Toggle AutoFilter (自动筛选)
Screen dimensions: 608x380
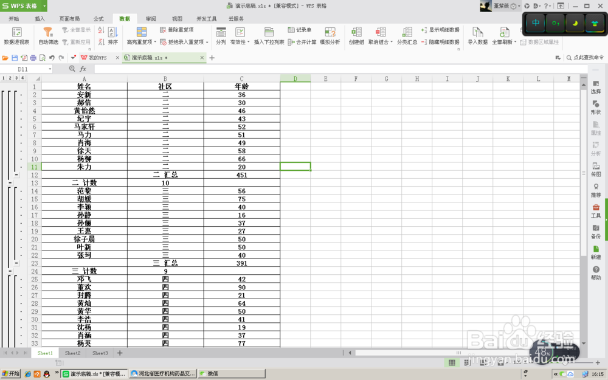48,36
